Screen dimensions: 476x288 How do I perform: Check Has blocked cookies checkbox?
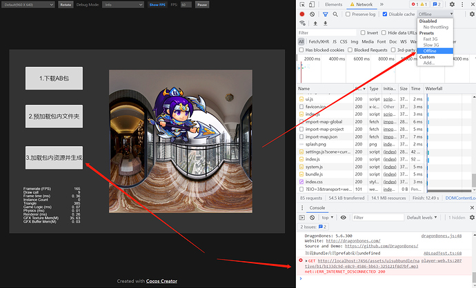(x=301, y=50)
